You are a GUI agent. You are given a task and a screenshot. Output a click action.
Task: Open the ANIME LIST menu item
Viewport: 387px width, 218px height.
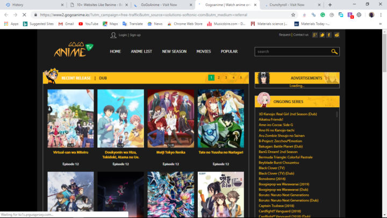point(141,52)
